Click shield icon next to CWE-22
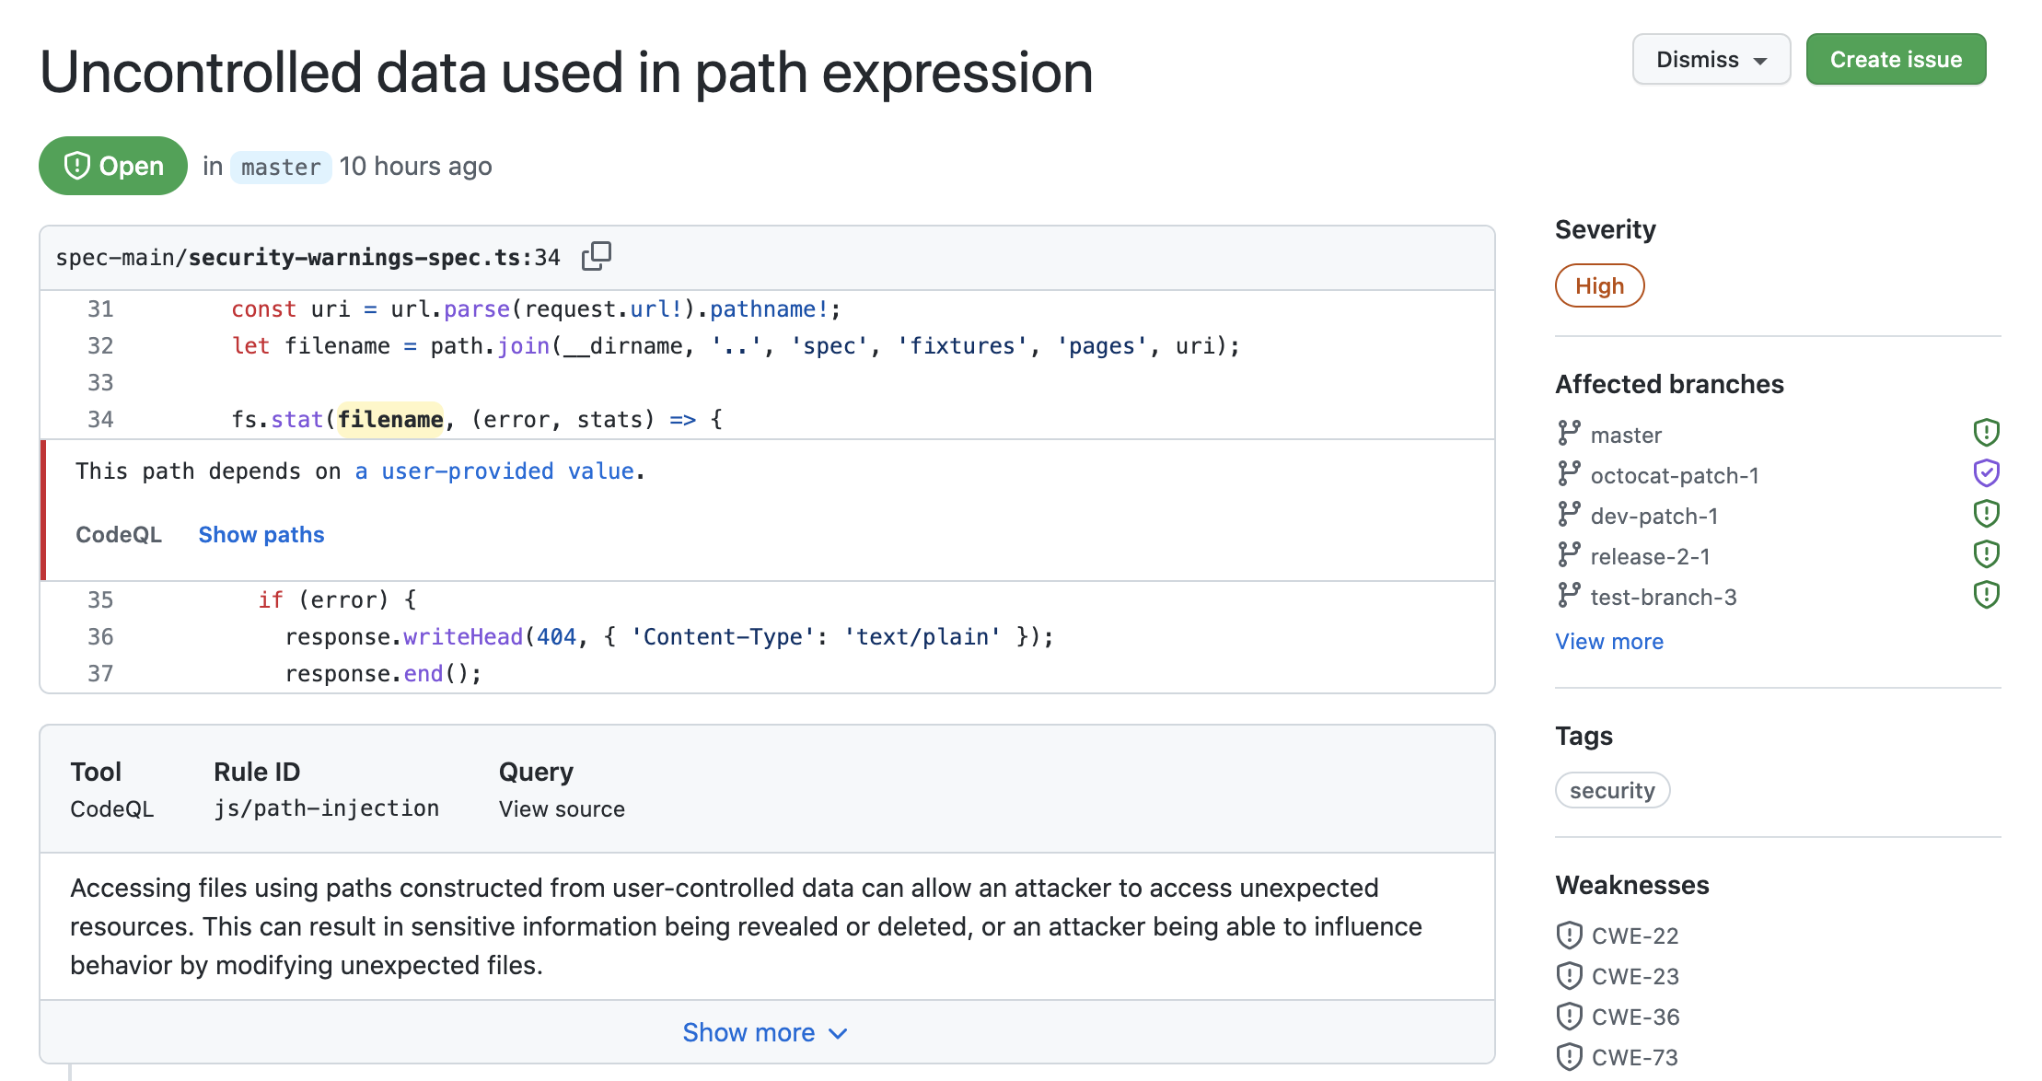This screenshot has height=1081, width=2042. 1569,936
